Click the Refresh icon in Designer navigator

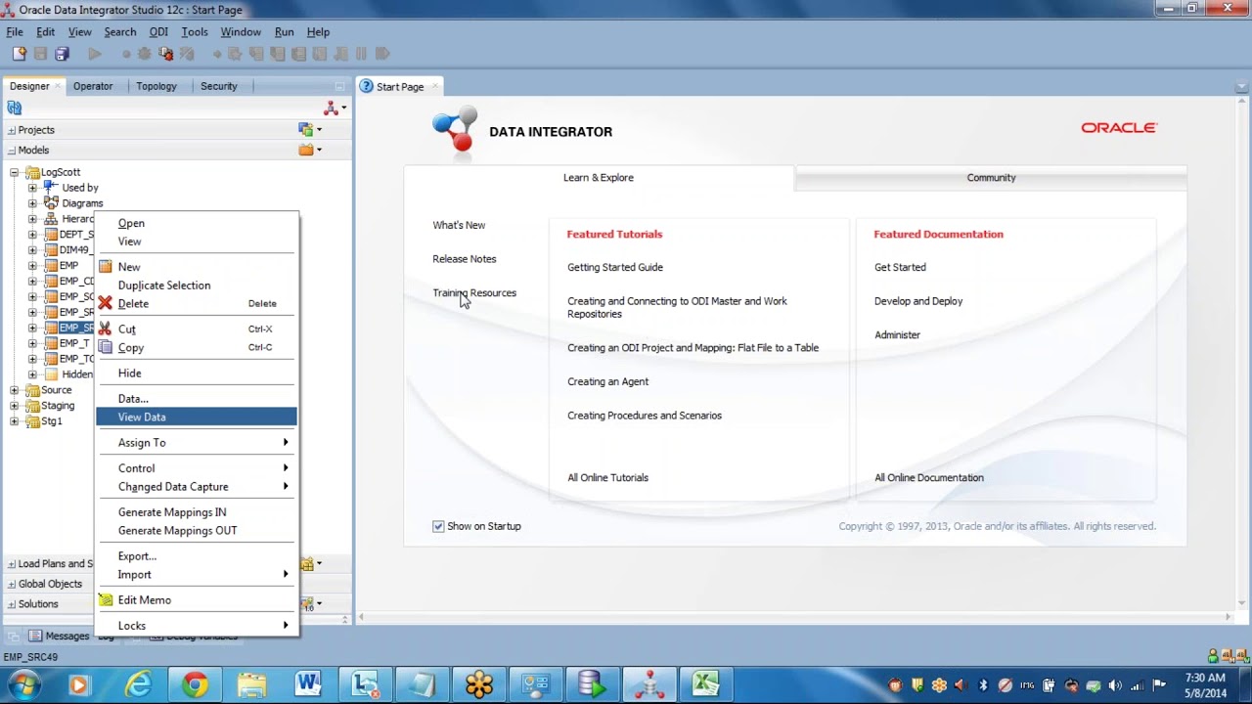point(15,108)
